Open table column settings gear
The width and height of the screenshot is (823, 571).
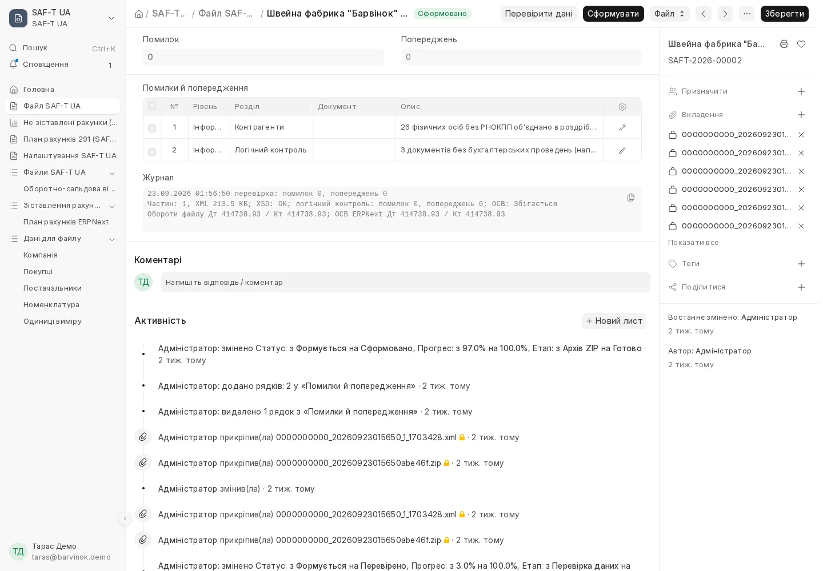(622, 107)
